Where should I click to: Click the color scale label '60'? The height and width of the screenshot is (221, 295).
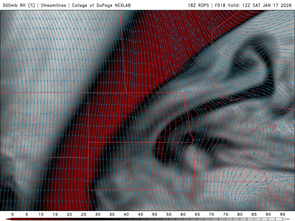click(183, 214)
